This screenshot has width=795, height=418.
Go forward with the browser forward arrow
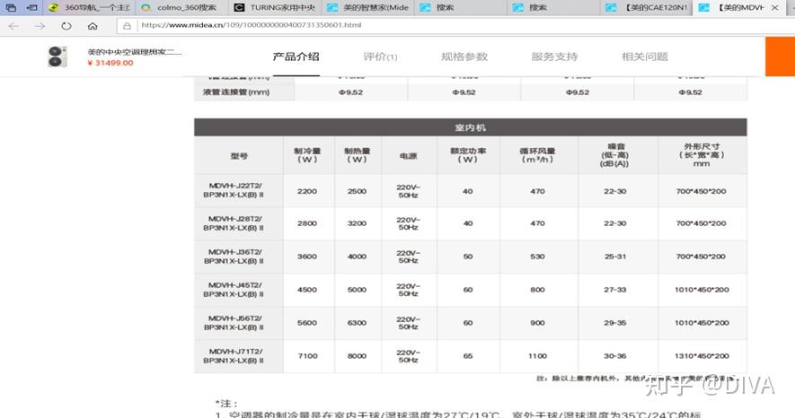(x=40, y=26)
